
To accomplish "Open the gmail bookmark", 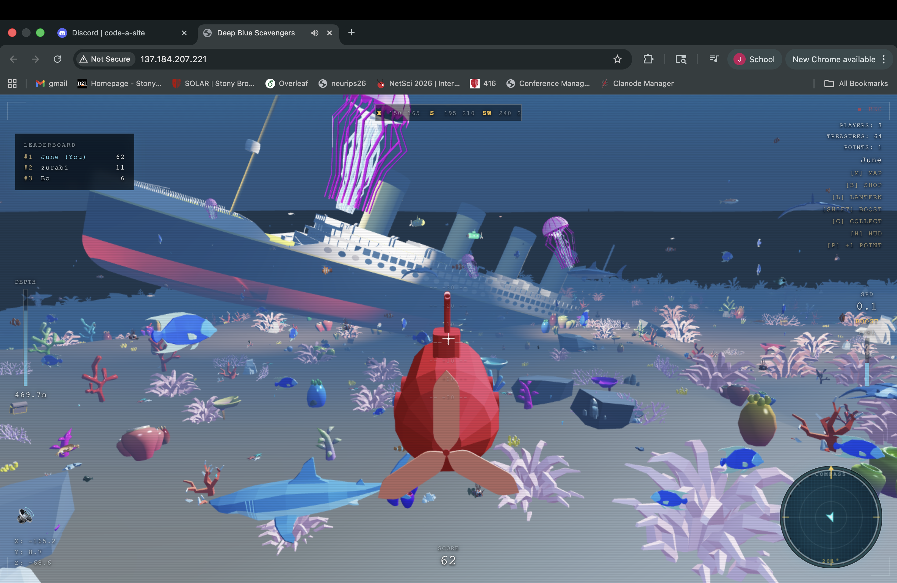I will (x=51, y=84).
